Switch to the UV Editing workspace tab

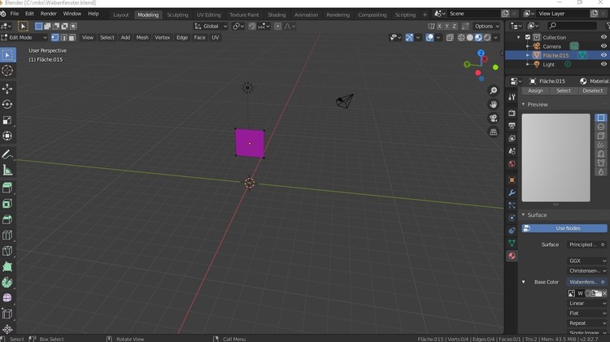[x=208, y=15]
